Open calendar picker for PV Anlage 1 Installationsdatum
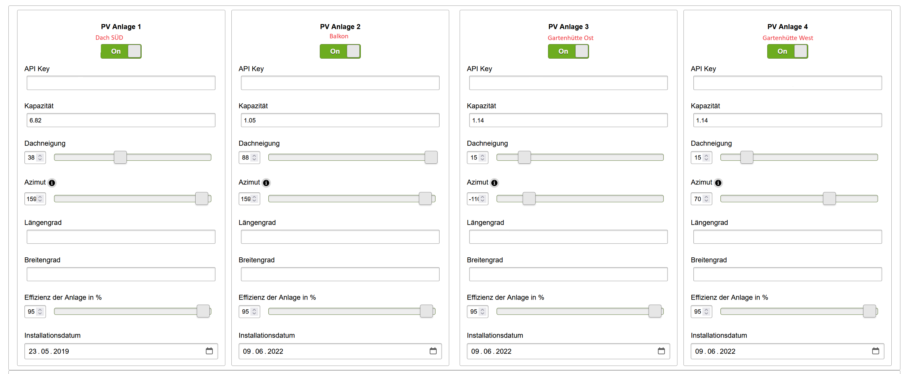Viewport: 903px width, 374px height. pos(209,351)
